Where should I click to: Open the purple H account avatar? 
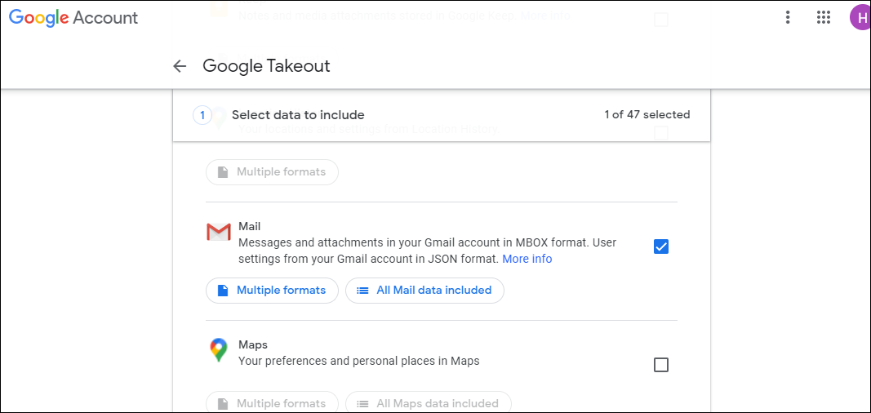(860, 17)
